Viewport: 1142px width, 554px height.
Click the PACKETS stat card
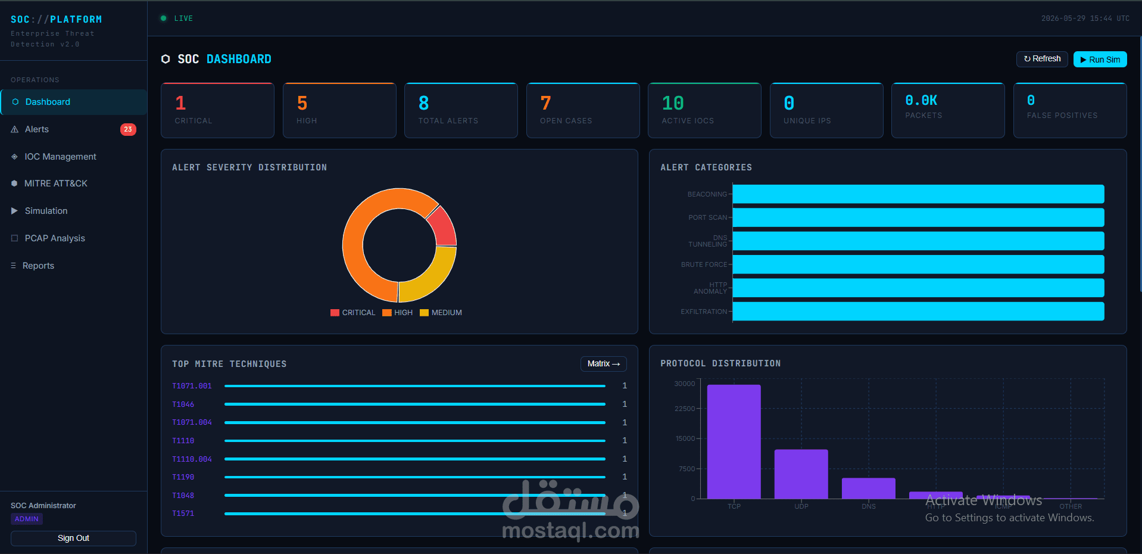pos(948,110)
